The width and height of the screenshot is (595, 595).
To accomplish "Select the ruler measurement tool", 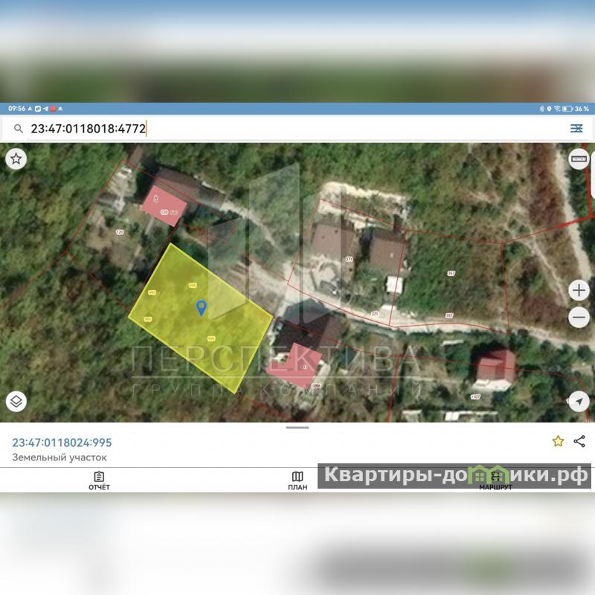I will pyautogui.click(x=579, y=158).
